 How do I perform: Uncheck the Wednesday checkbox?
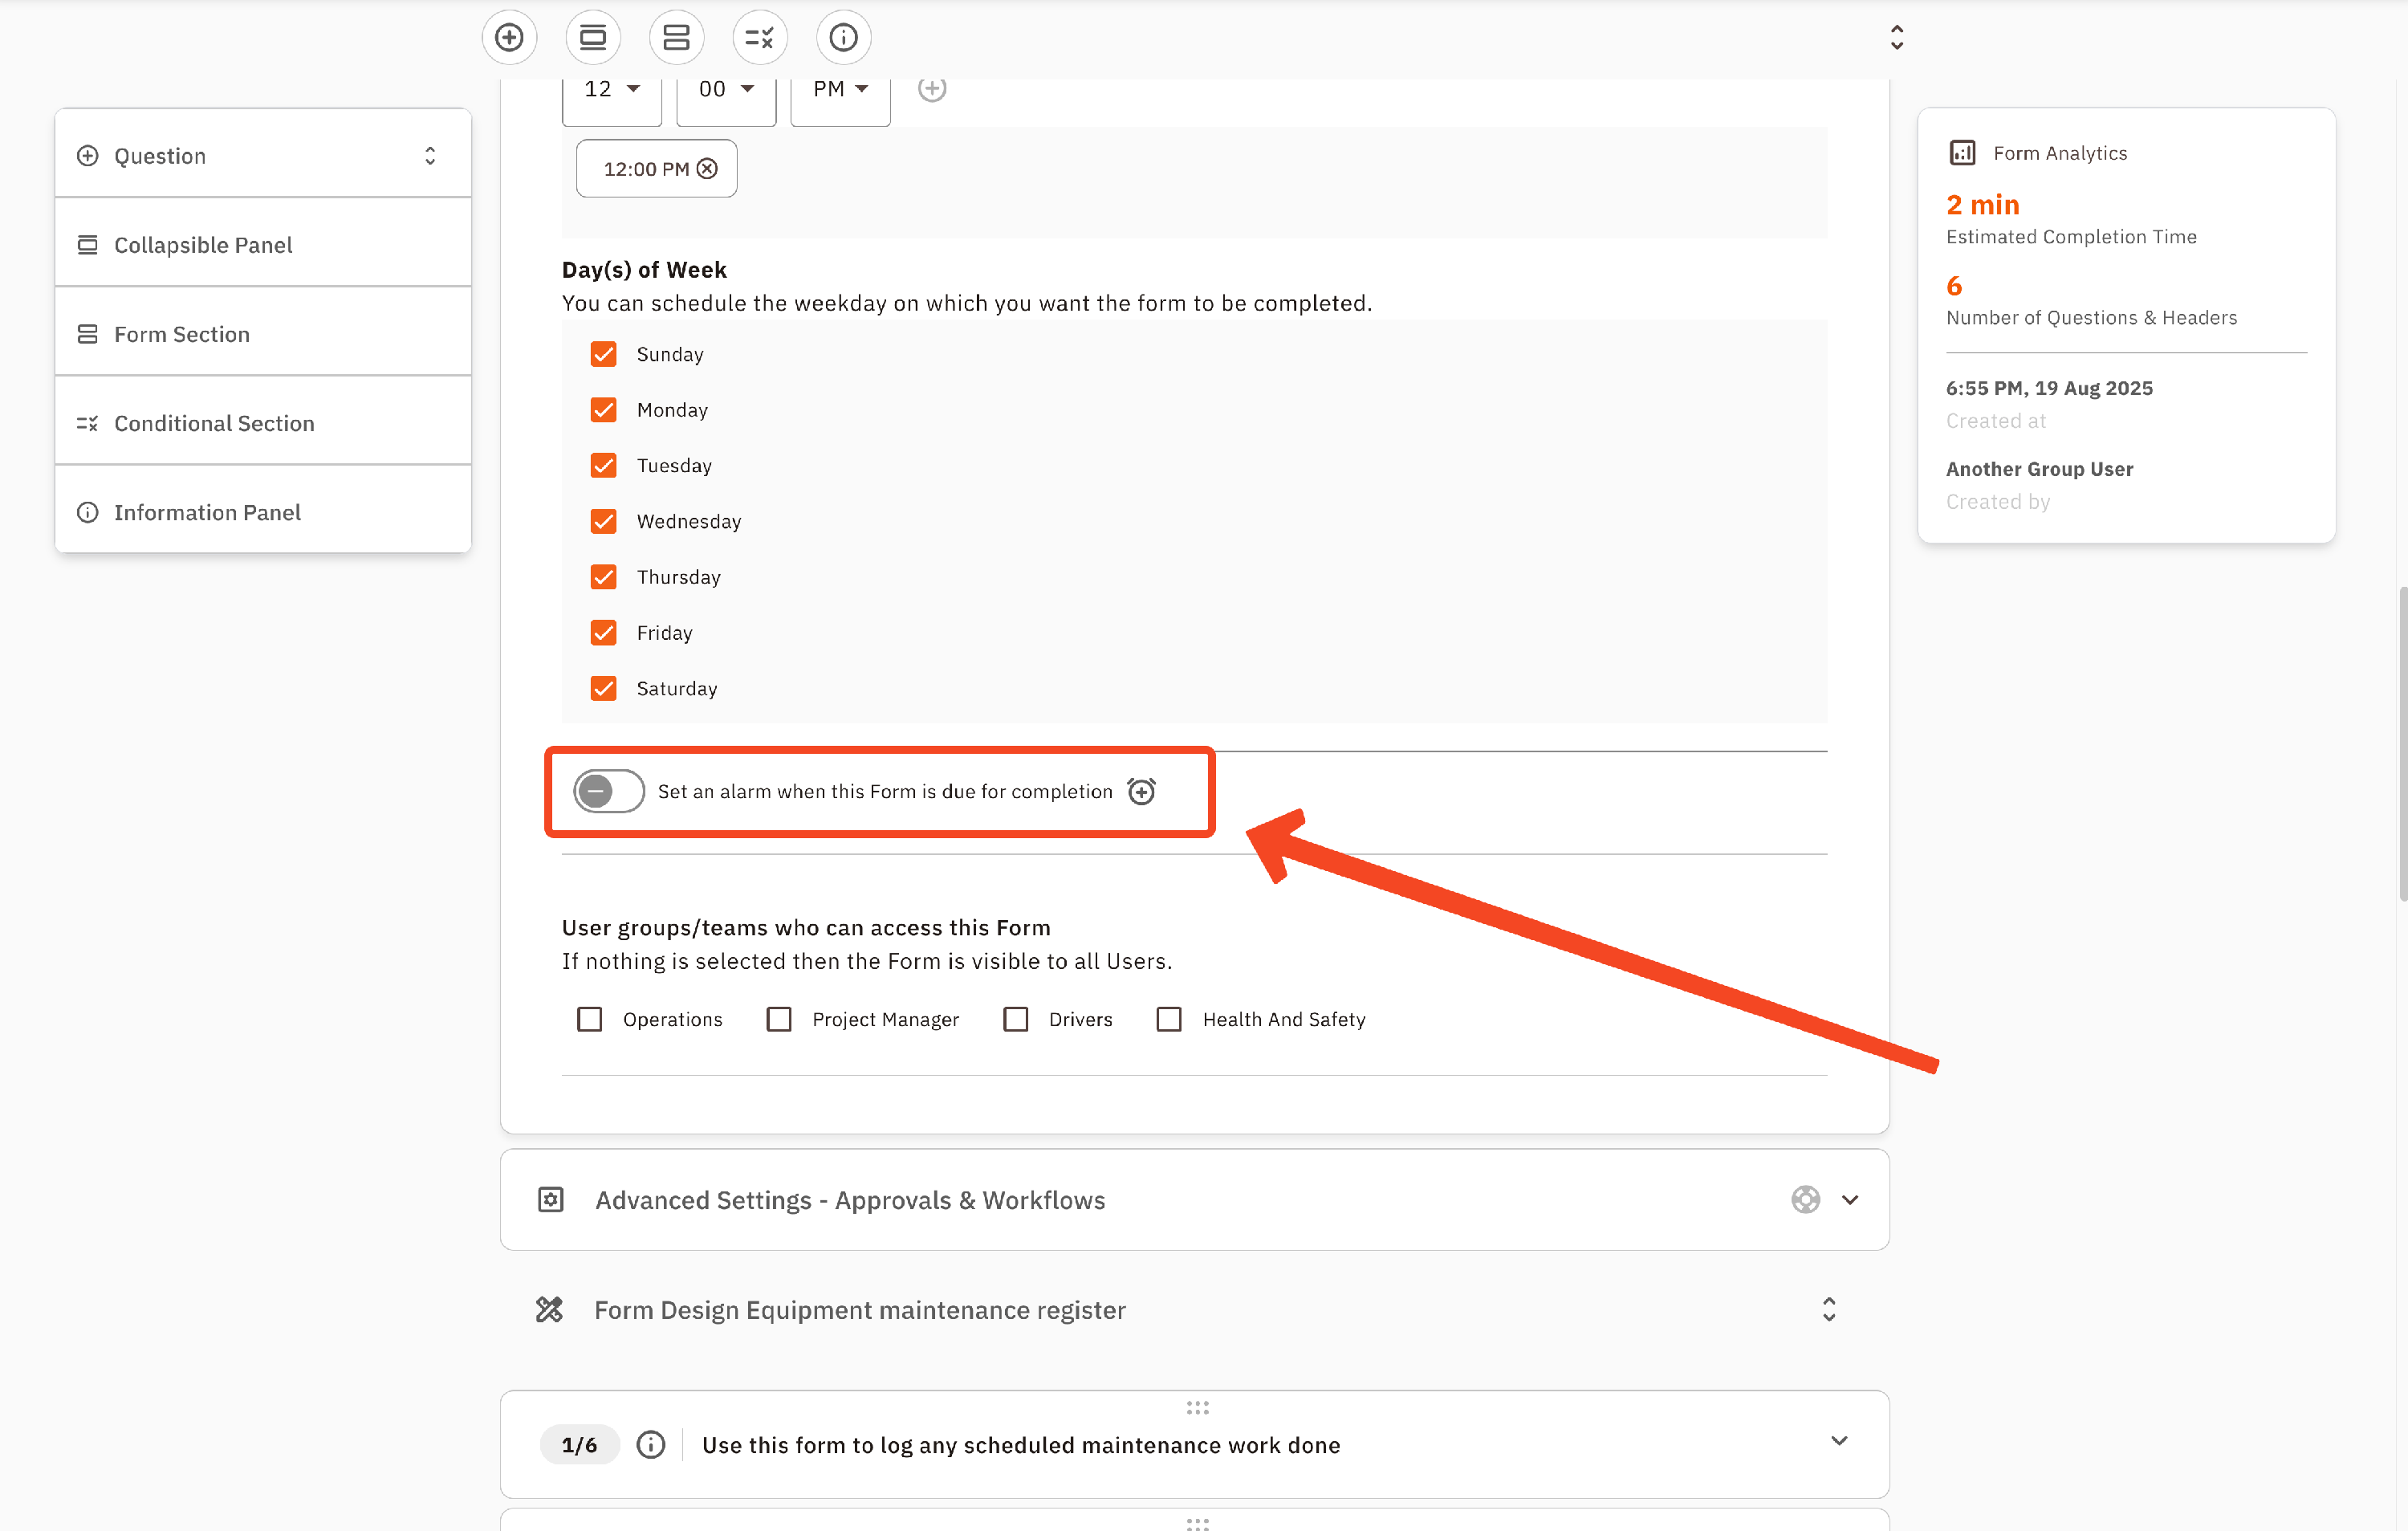(x=604, y=521)
